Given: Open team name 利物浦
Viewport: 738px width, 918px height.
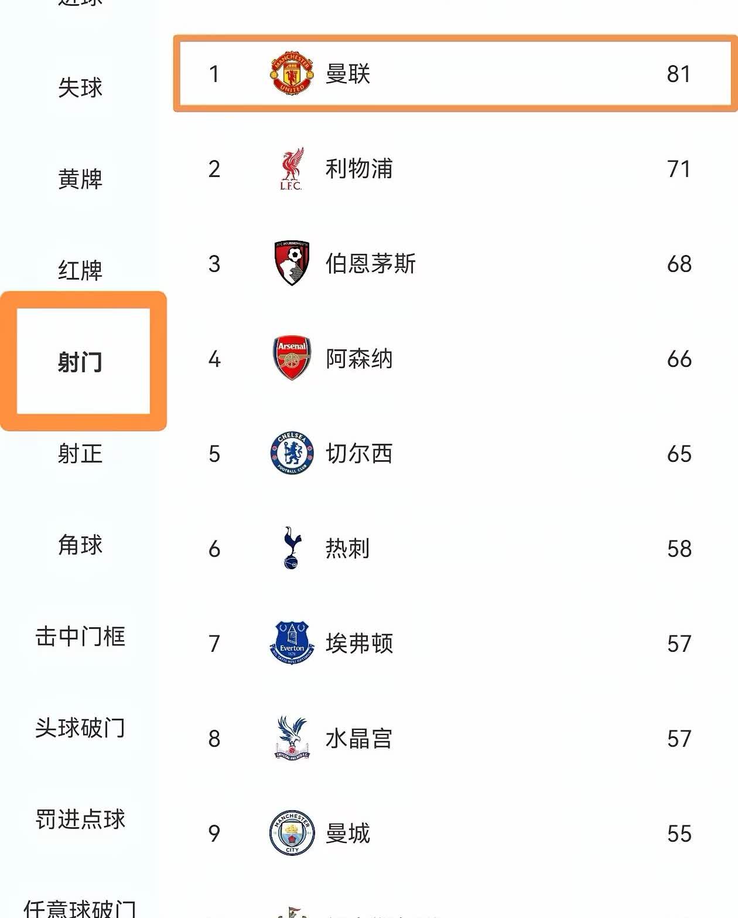Looking at the screenshot, I should pyautogui.click(x=359, y=169).
